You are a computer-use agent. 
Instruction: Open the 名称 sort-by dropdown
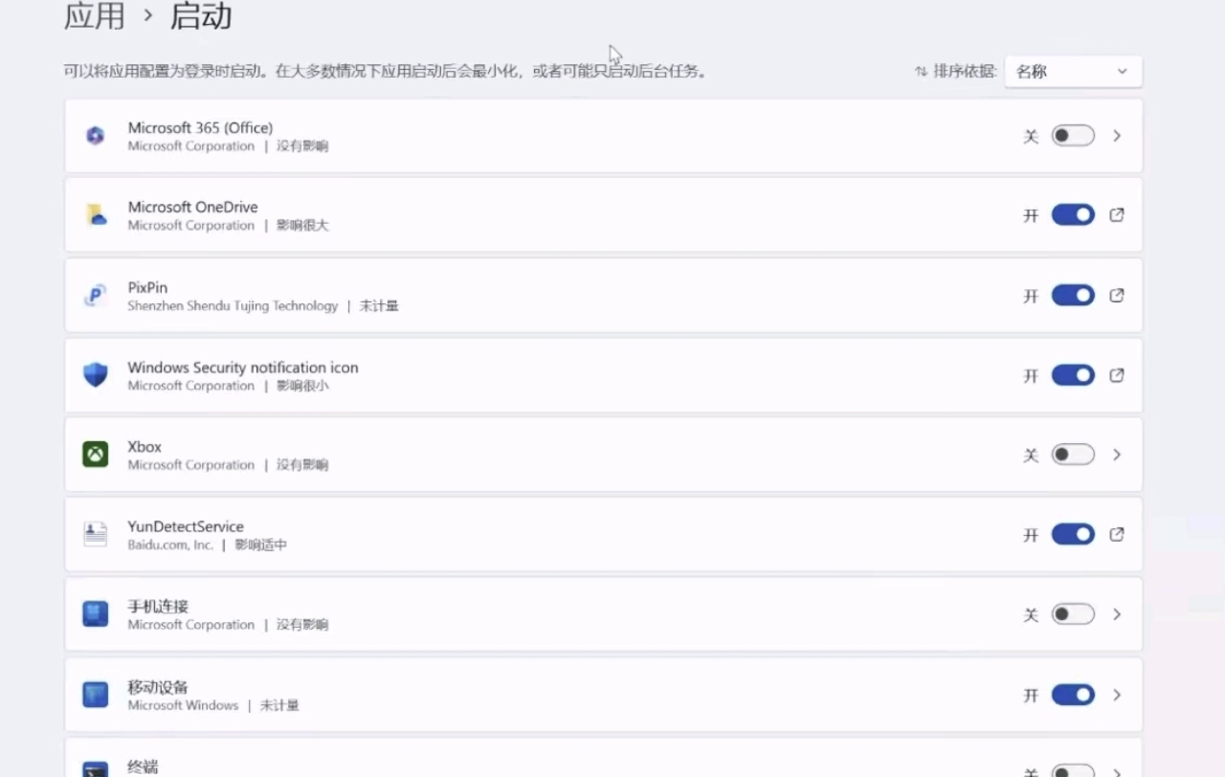[1073, 72]
